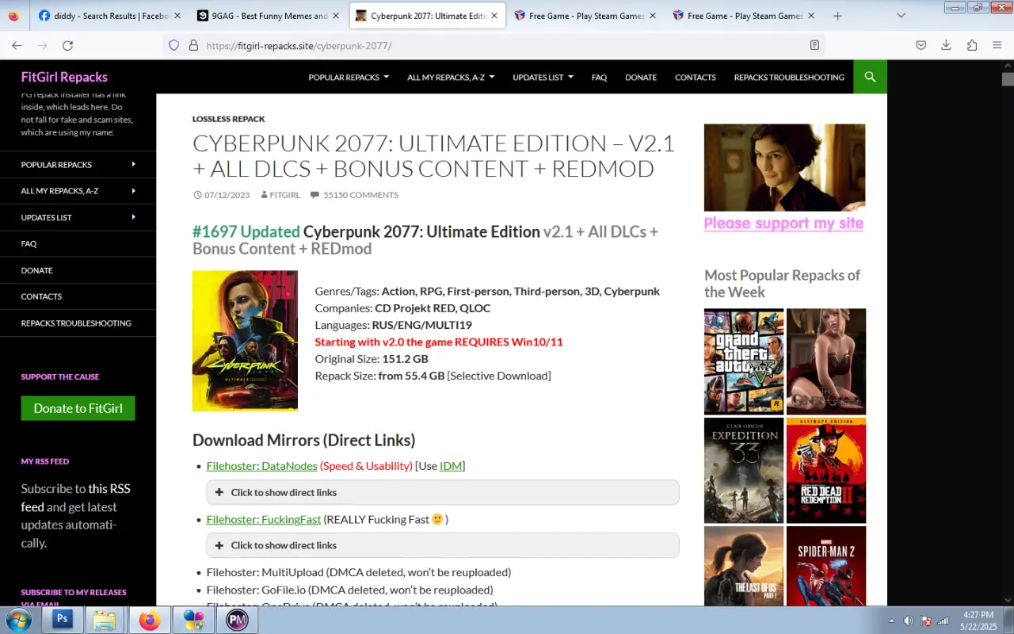Open the Firefox View icon before the tabs

pos(14,16)
